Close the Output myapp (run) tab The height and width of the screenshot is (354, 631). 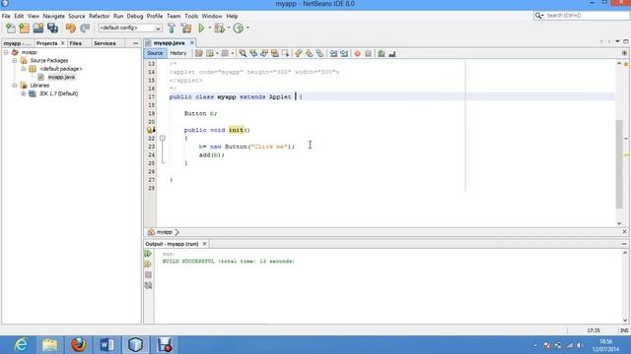(x=205, y=244)
